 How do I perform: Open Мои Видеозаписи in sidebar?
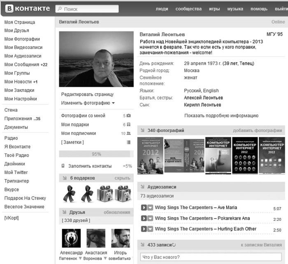(x=23, y=47)
